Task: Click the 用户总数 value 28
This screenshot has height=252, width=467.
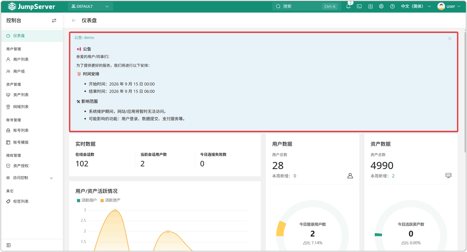Action: coord(278,165)
